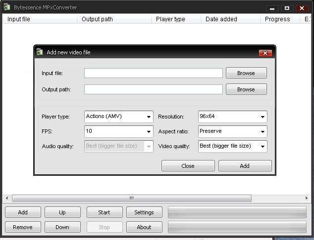Image resolution: width=314 pixels, height=240 pixels.
Task: Click the Video quality label
Action: click(x=174, y=146)
